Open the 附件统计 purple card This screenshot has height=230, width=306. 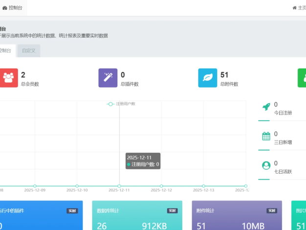click(237, 215)
